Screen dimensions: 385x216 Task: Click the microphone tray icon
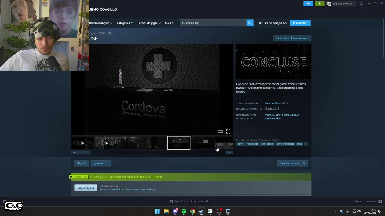point(348,211)
